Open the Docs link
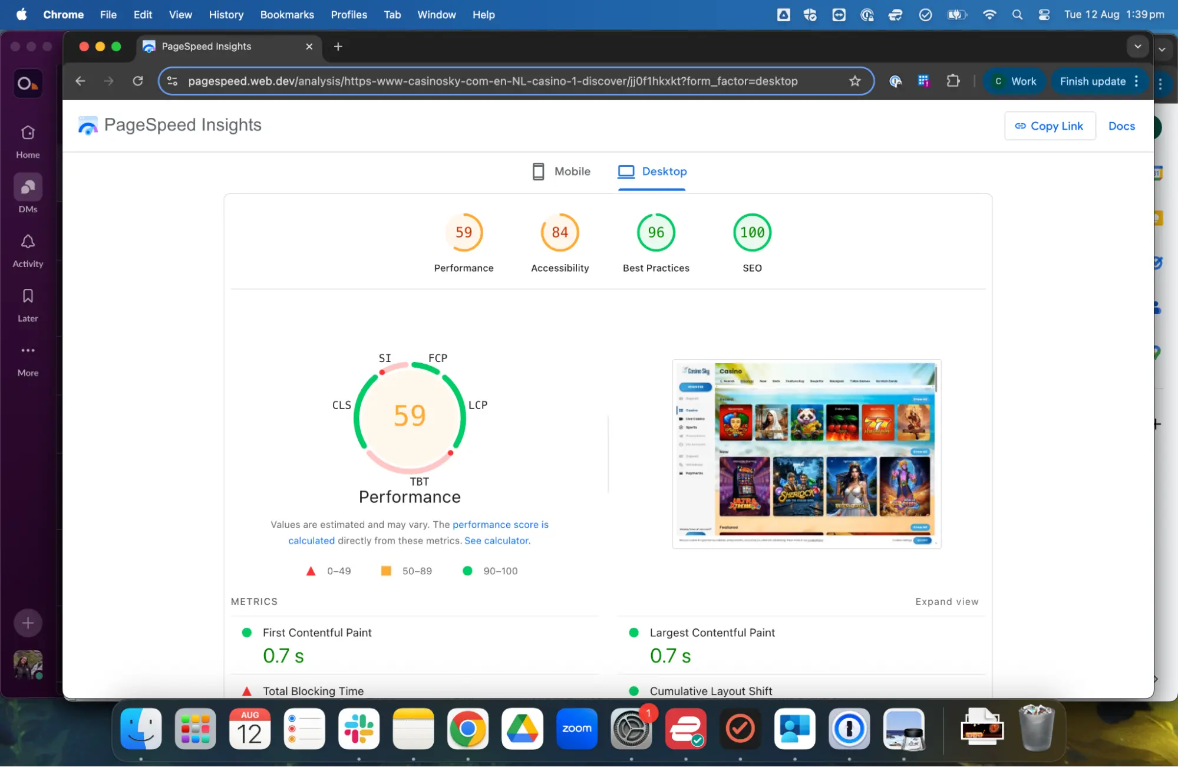Image resolution: width=1178 pixels, height=767 pixels. (1121, 126)
